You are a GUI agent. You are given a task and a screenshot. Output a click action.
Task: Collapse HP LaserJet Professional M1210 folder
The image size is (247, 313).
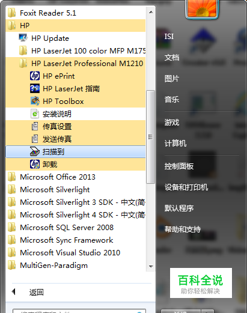(x=76, y=63)
